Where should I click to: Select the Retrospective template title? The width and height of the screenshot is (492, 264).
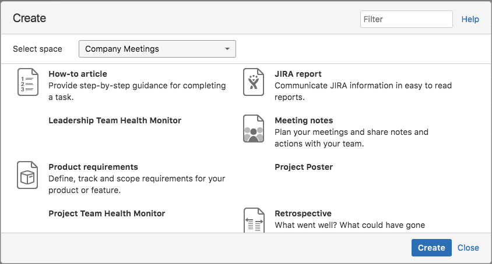[x=303, y=213]
